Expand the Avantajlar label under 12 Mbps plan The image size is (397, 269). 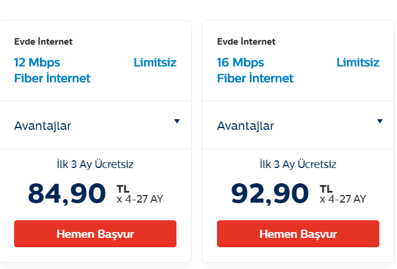point(42,126)
